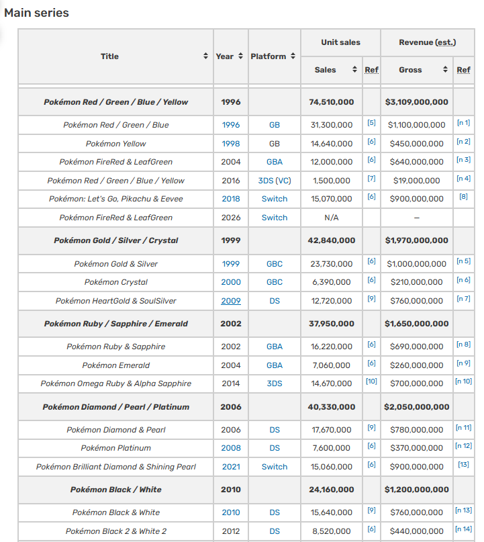Open 1999 year link for Gold & Silver
The image size is (484, 542).
[x=231, y=264]
